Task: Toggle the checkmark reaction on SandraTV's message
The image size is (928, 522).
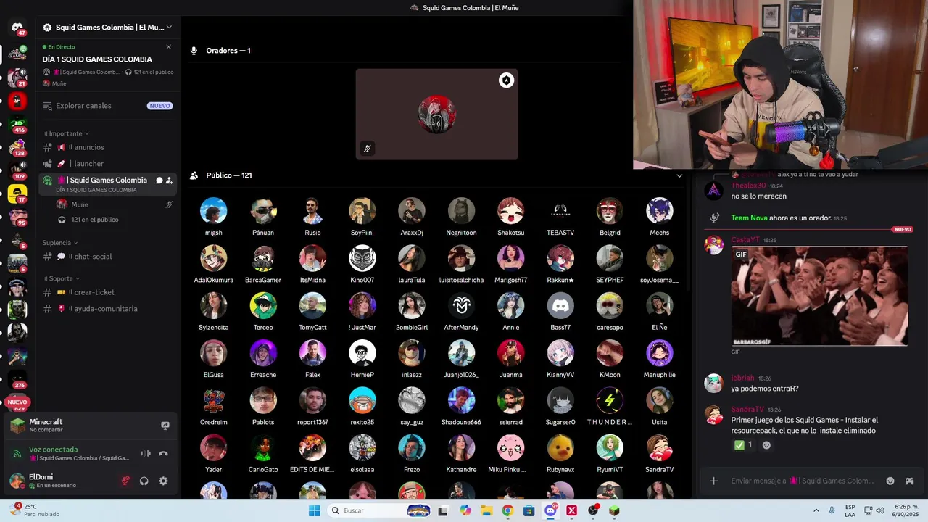Action: 743,445
